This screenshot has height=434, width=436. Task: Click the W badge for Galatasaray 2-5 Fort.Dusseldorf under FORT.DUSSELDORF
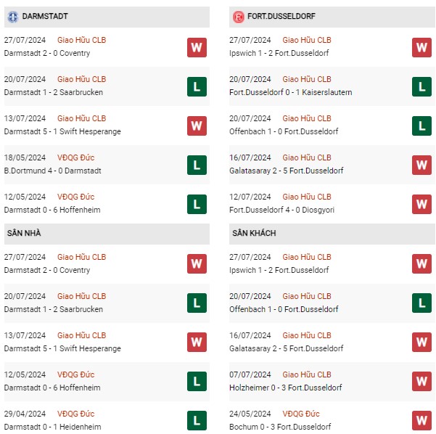[421, 165]
